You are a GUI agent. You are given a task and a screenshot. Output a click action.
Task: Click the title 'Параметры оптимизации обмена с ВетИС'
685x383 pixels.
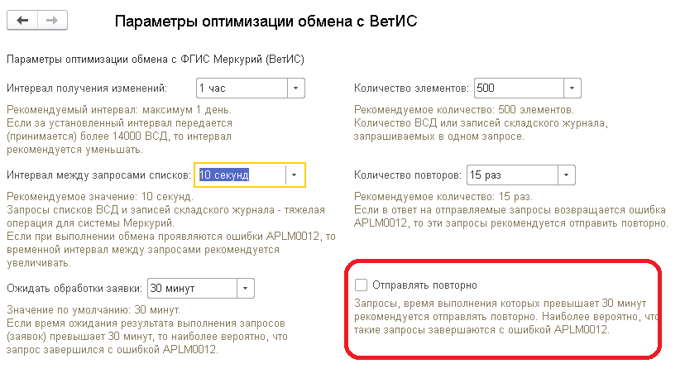266,21
